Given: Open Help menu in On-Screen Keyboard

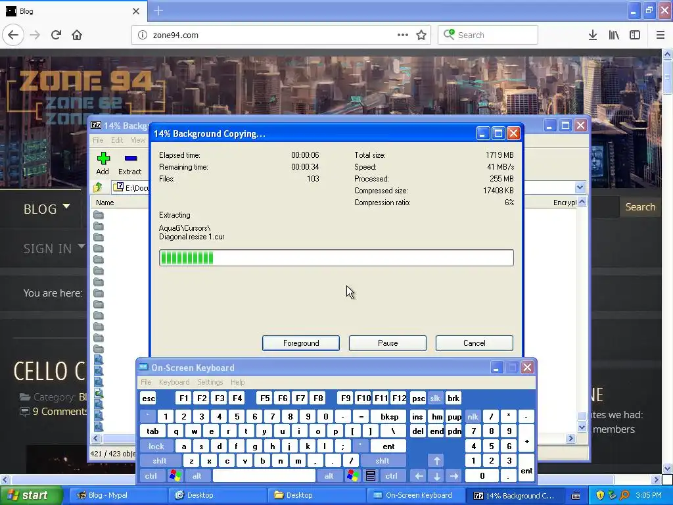Looking at the screenshot, I should [237, 382].
